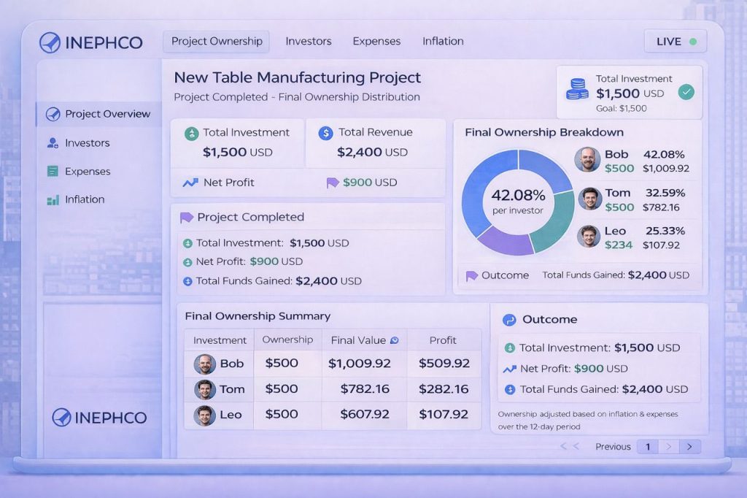Viewport: 747px width, 498px height.
Task: Click the double-left chevron in pagination
Action: pyautogui.click(x=569, y=447)
